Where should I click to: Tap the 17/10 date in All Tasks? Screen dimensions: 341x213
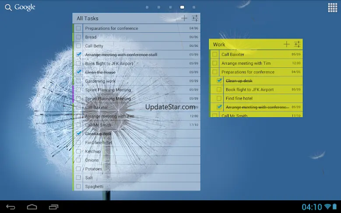[x=193, y=125]
